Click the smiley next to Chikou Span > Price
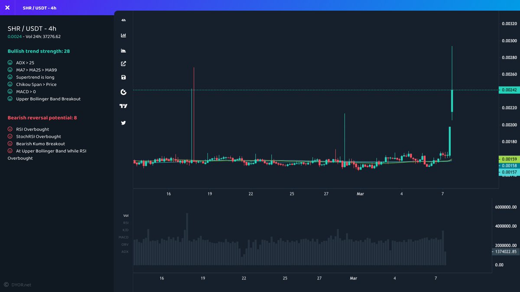Screen dimensions: 520x292 (x=10, y=84)
